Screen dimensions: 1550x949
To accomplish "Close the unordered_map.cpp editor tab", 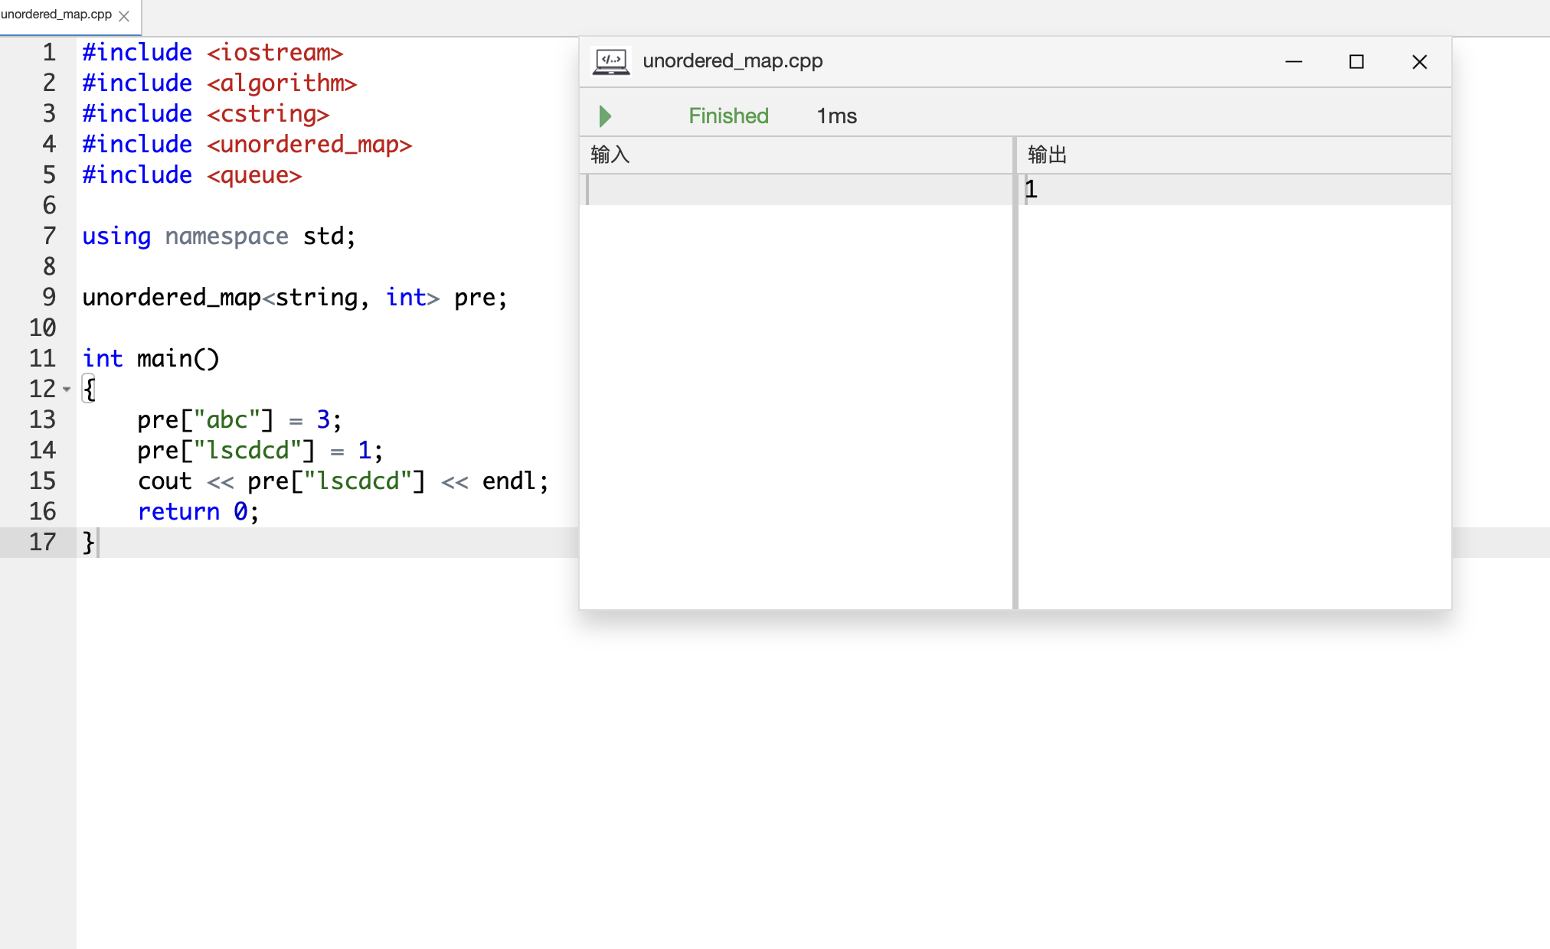I will [124, 16].
